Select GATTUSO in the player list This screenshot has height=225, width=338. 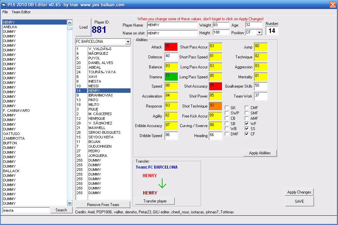(x=35, y=134)
